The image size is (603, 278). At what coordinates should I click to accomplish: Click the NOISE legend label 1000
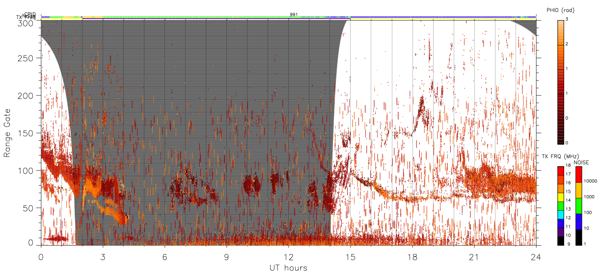(589, 196)
